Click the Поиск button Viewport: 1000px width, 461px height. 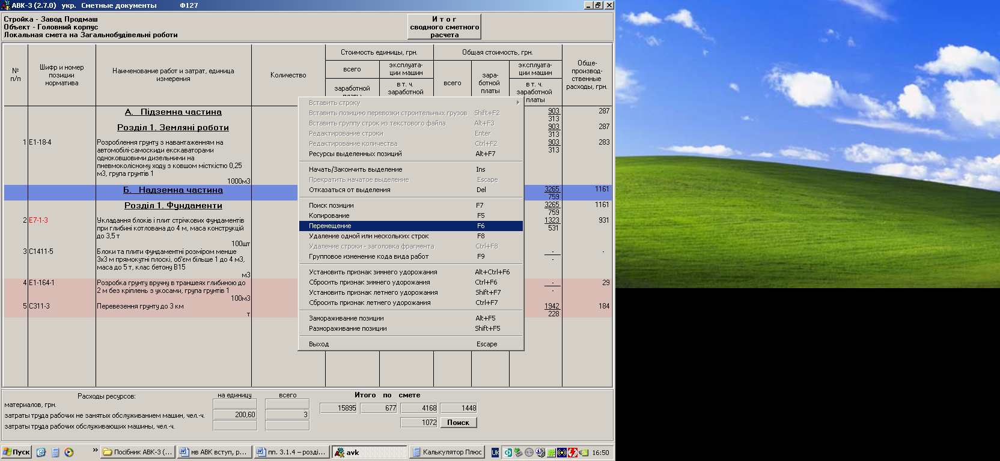(458, 423)
